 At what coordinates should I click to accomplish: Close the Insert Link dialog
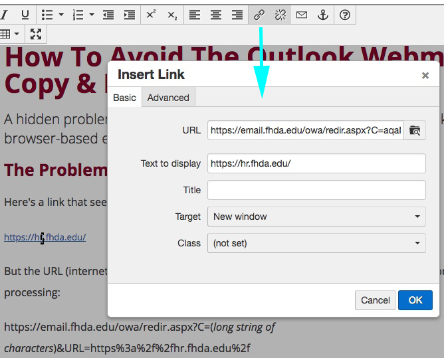[x=425, y=75]
